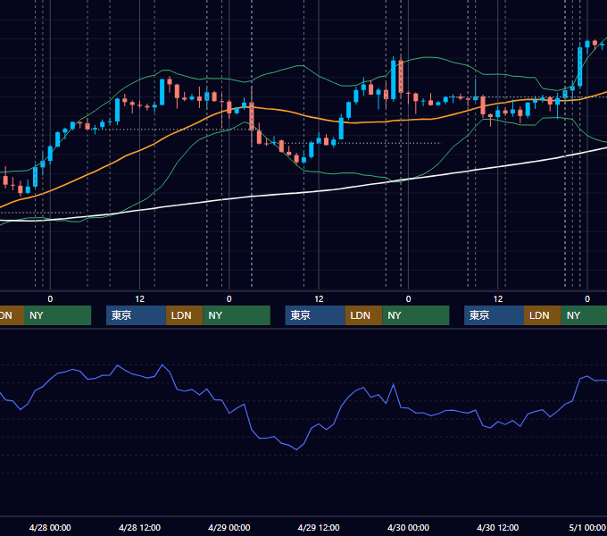This screenshot has height=536, width=607.
Task: Click the hour label 0 above 4/30 00:00
Action: coord(408,299)
